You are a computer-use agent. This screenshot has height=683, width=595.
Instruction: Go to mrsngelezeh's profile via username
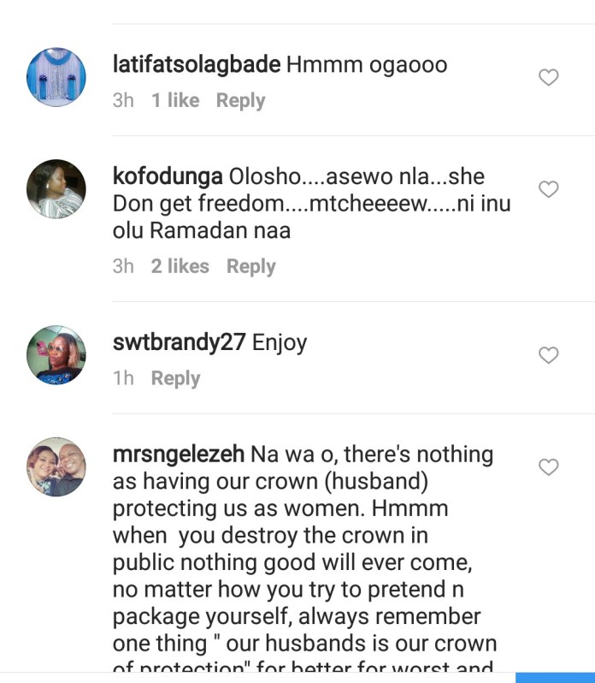pyautogui.click(x=179, y=454)
